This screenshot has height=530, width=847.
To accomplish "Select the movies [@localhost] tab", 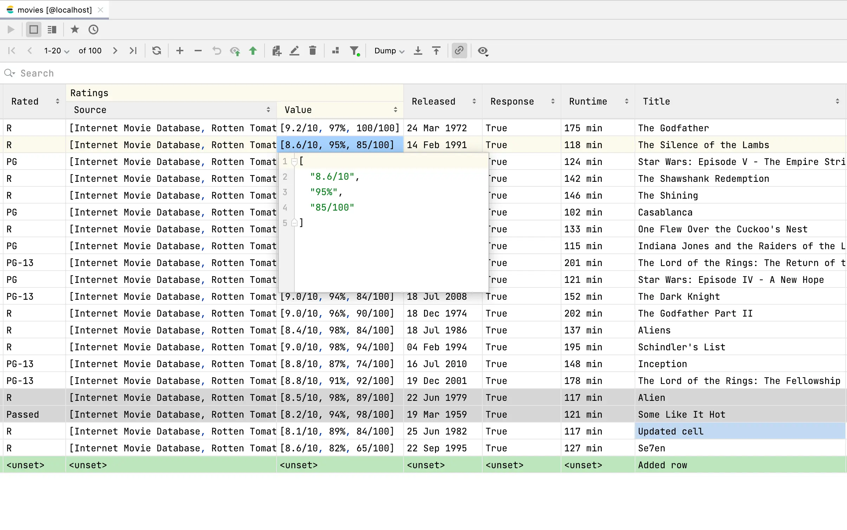I will [x=54, y=10].
